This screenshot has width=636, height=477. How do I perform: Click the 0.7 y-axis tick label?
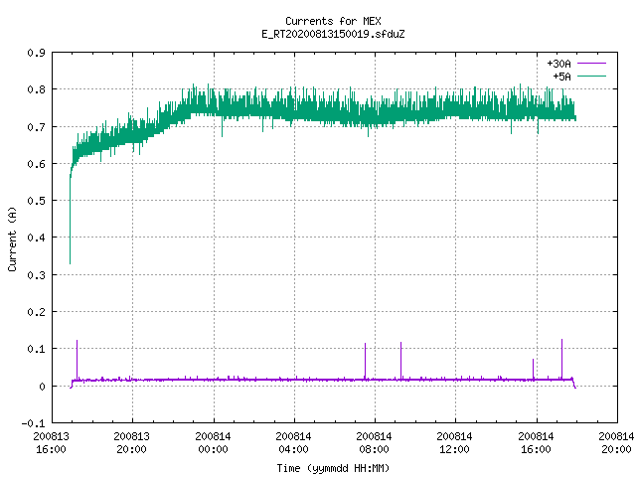click(x=36, y=127)
